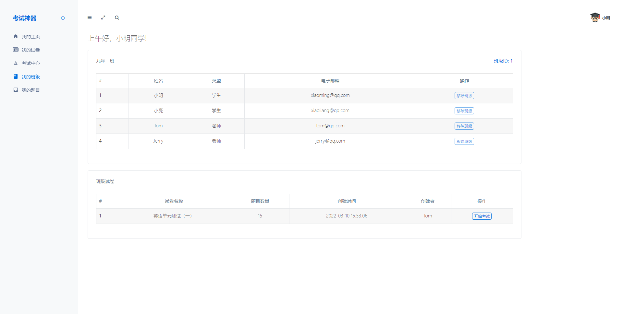Click the name cell Jerry
Viewport: 623px width, 314px height.
[x=158, y=141]
